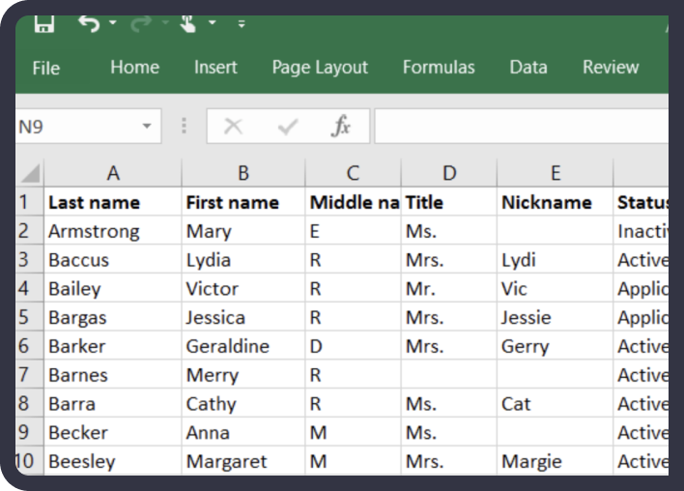
Task: Select row 9 header
Action: [29, 432]
